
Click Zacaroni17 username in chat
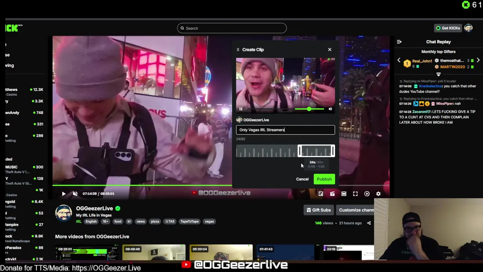(x=421, y=112)
